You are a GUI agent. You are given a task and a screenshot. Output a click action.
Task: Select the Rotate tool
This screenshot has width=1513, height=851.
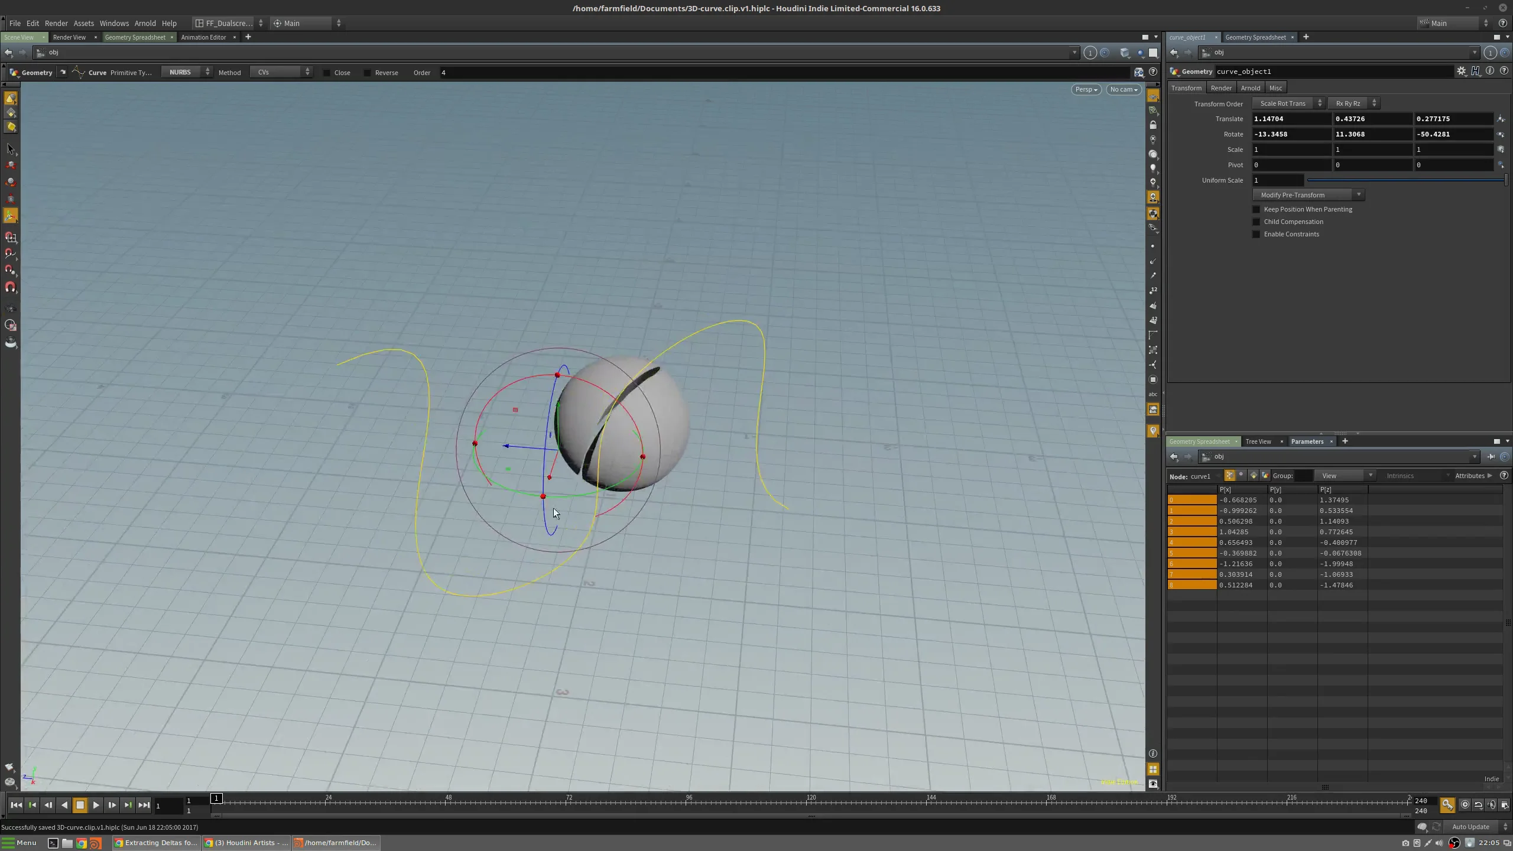pos(11,182)
